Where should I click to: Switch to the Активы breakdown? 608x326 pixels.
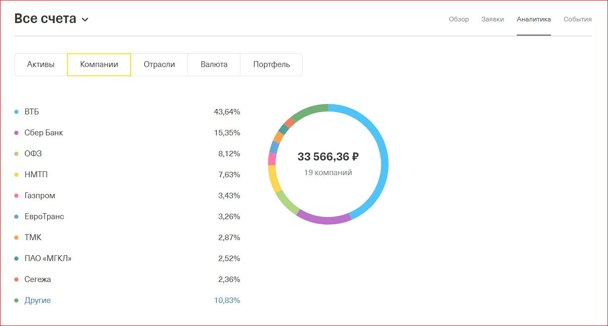(41, 65)
